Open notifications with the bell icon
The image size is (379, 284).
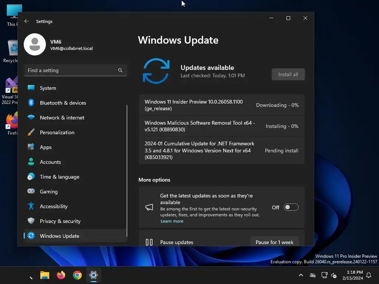point(369,275)
